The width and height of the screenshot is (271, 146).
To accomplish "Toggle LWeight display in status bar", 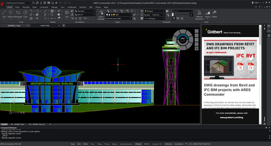I will click(x=138, y=144).
